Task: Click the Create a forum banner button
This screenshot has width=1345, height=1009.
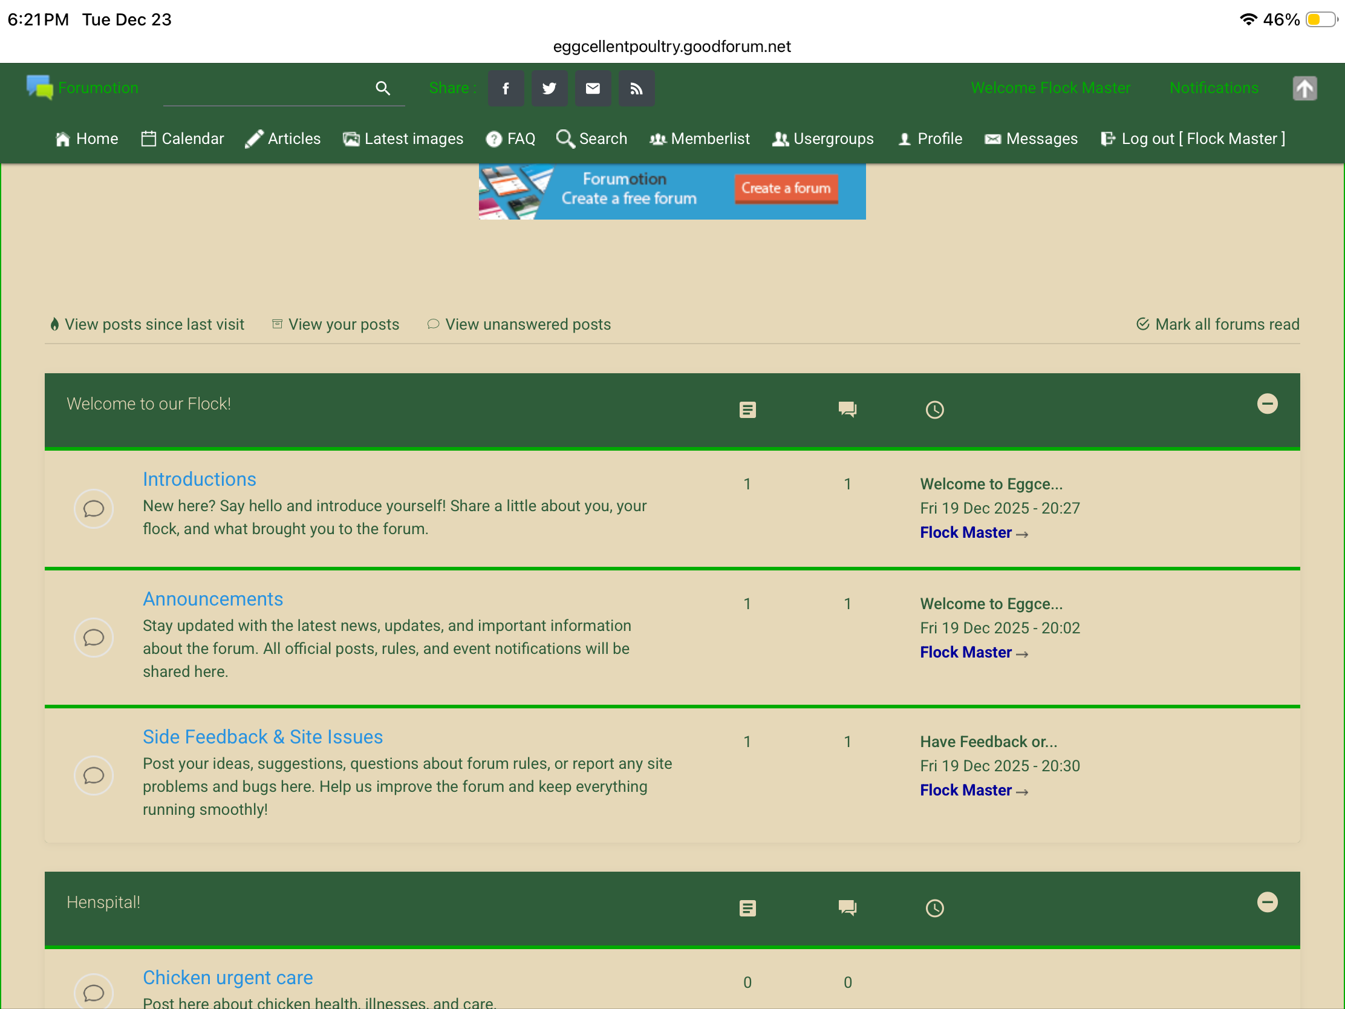Action: (x=786, y=189)
